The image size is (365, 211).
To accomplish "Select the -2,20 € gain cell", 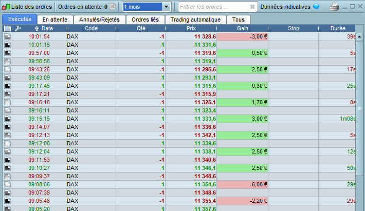I will point(242,201).
